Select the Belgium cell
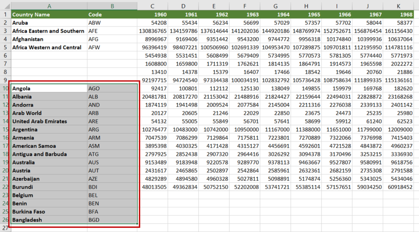The height and width of the screenshot is (232, 419). [x=49, y=195]
